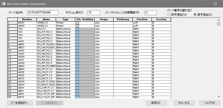Click the Pin Visibility column header

click(85, 19)
